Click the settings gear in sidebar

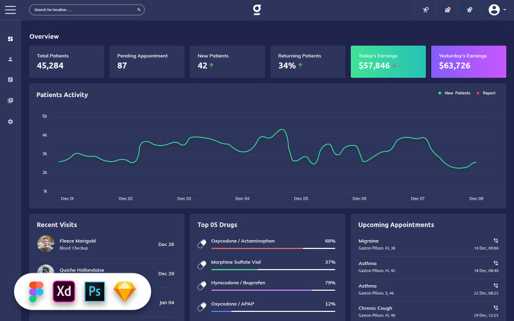10,121
